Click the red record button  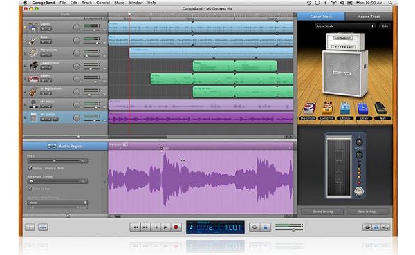176,227
